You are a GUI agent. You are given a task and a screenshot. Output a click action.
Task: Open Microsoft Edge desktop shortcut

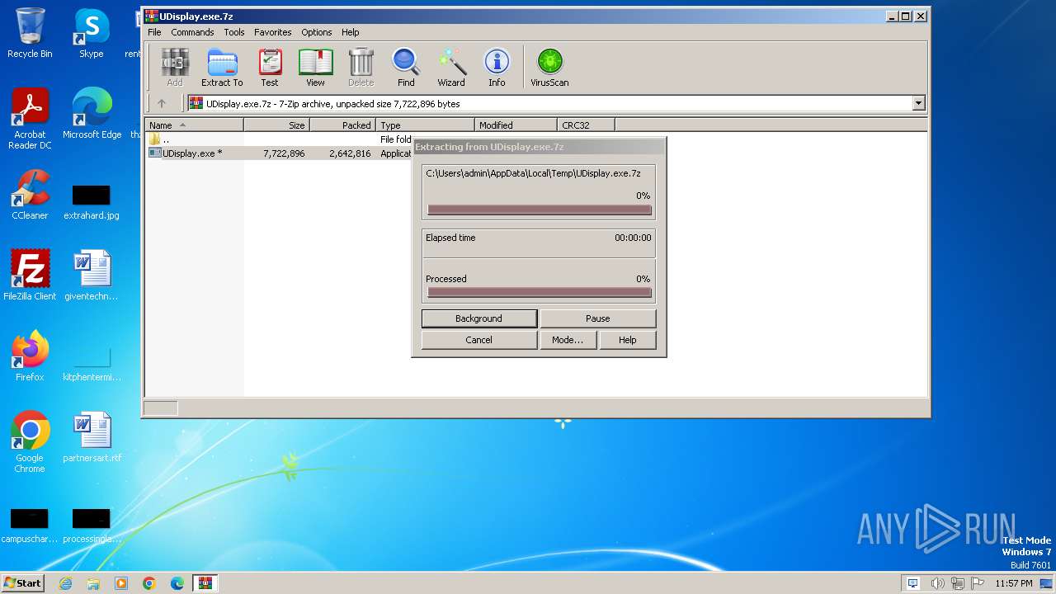92,114
